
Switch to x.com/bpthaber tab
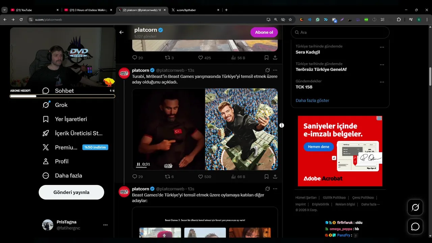(196, 10)
